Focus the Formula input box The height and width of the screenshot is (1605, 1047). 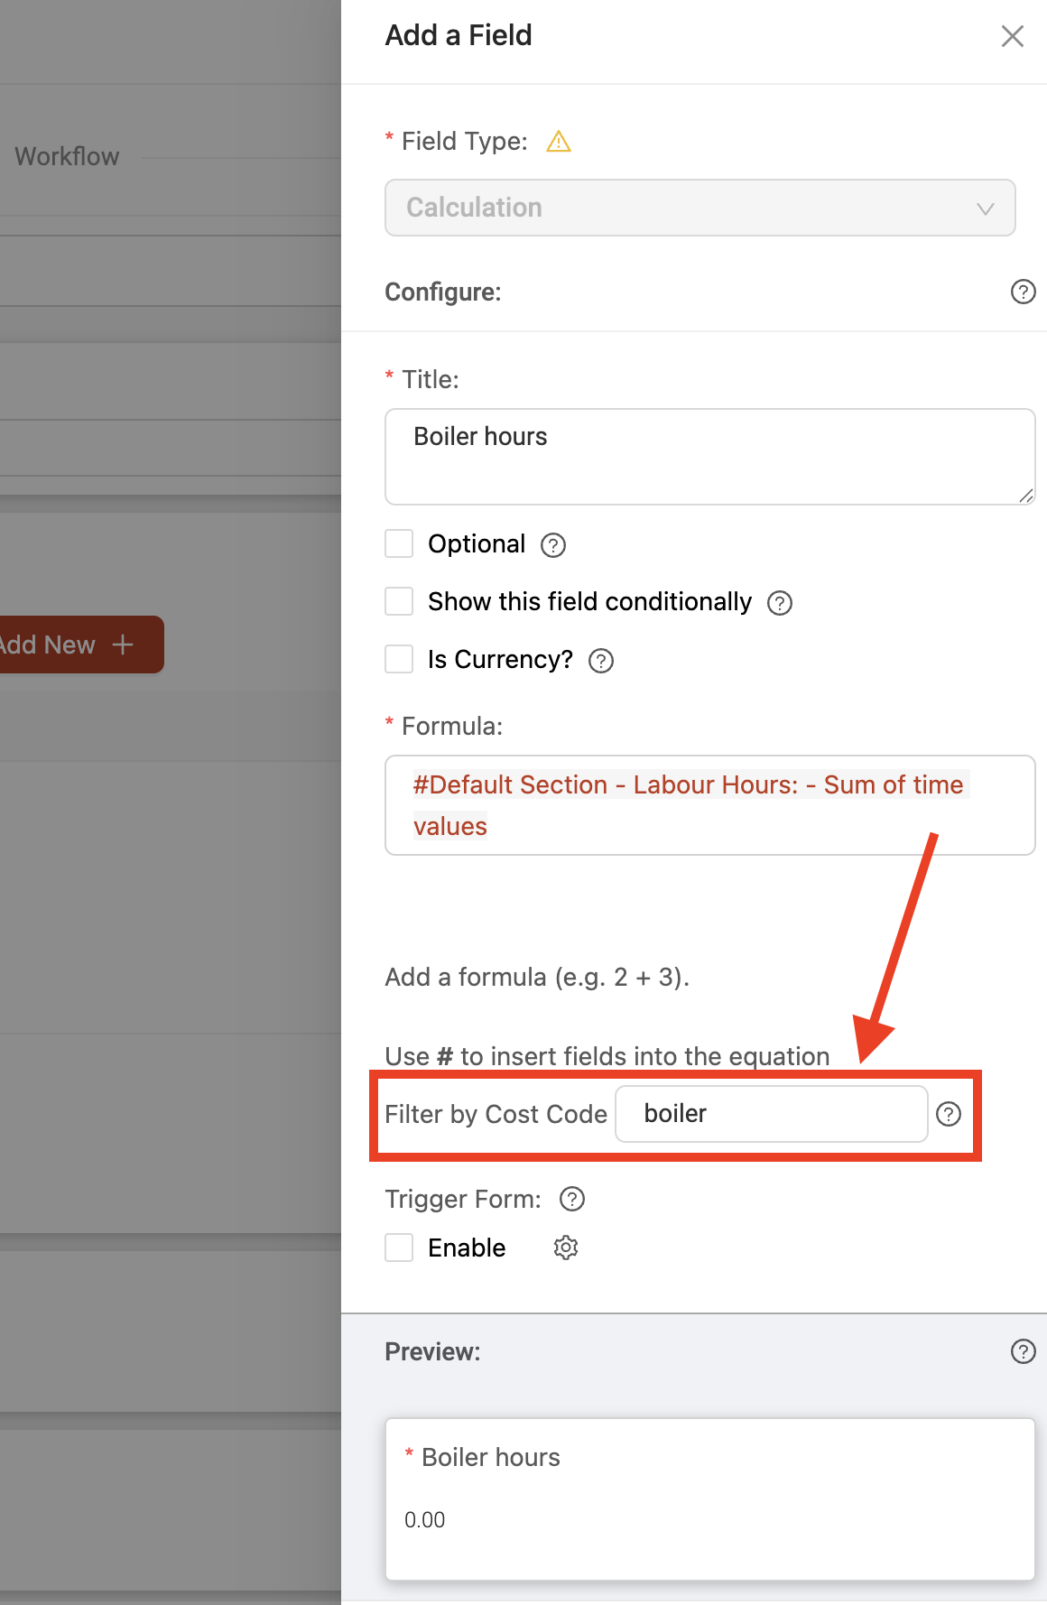709,805
